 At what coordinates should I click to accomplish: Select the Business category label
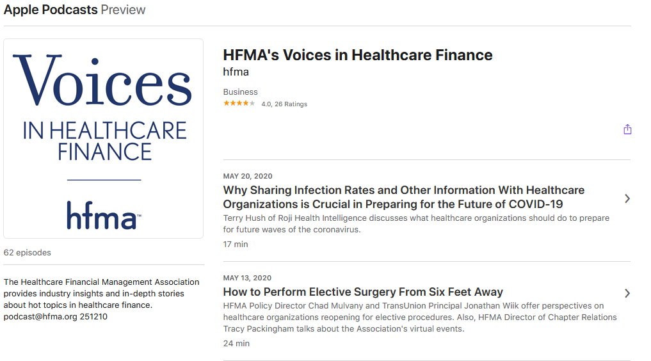click(x=241, y=92)
